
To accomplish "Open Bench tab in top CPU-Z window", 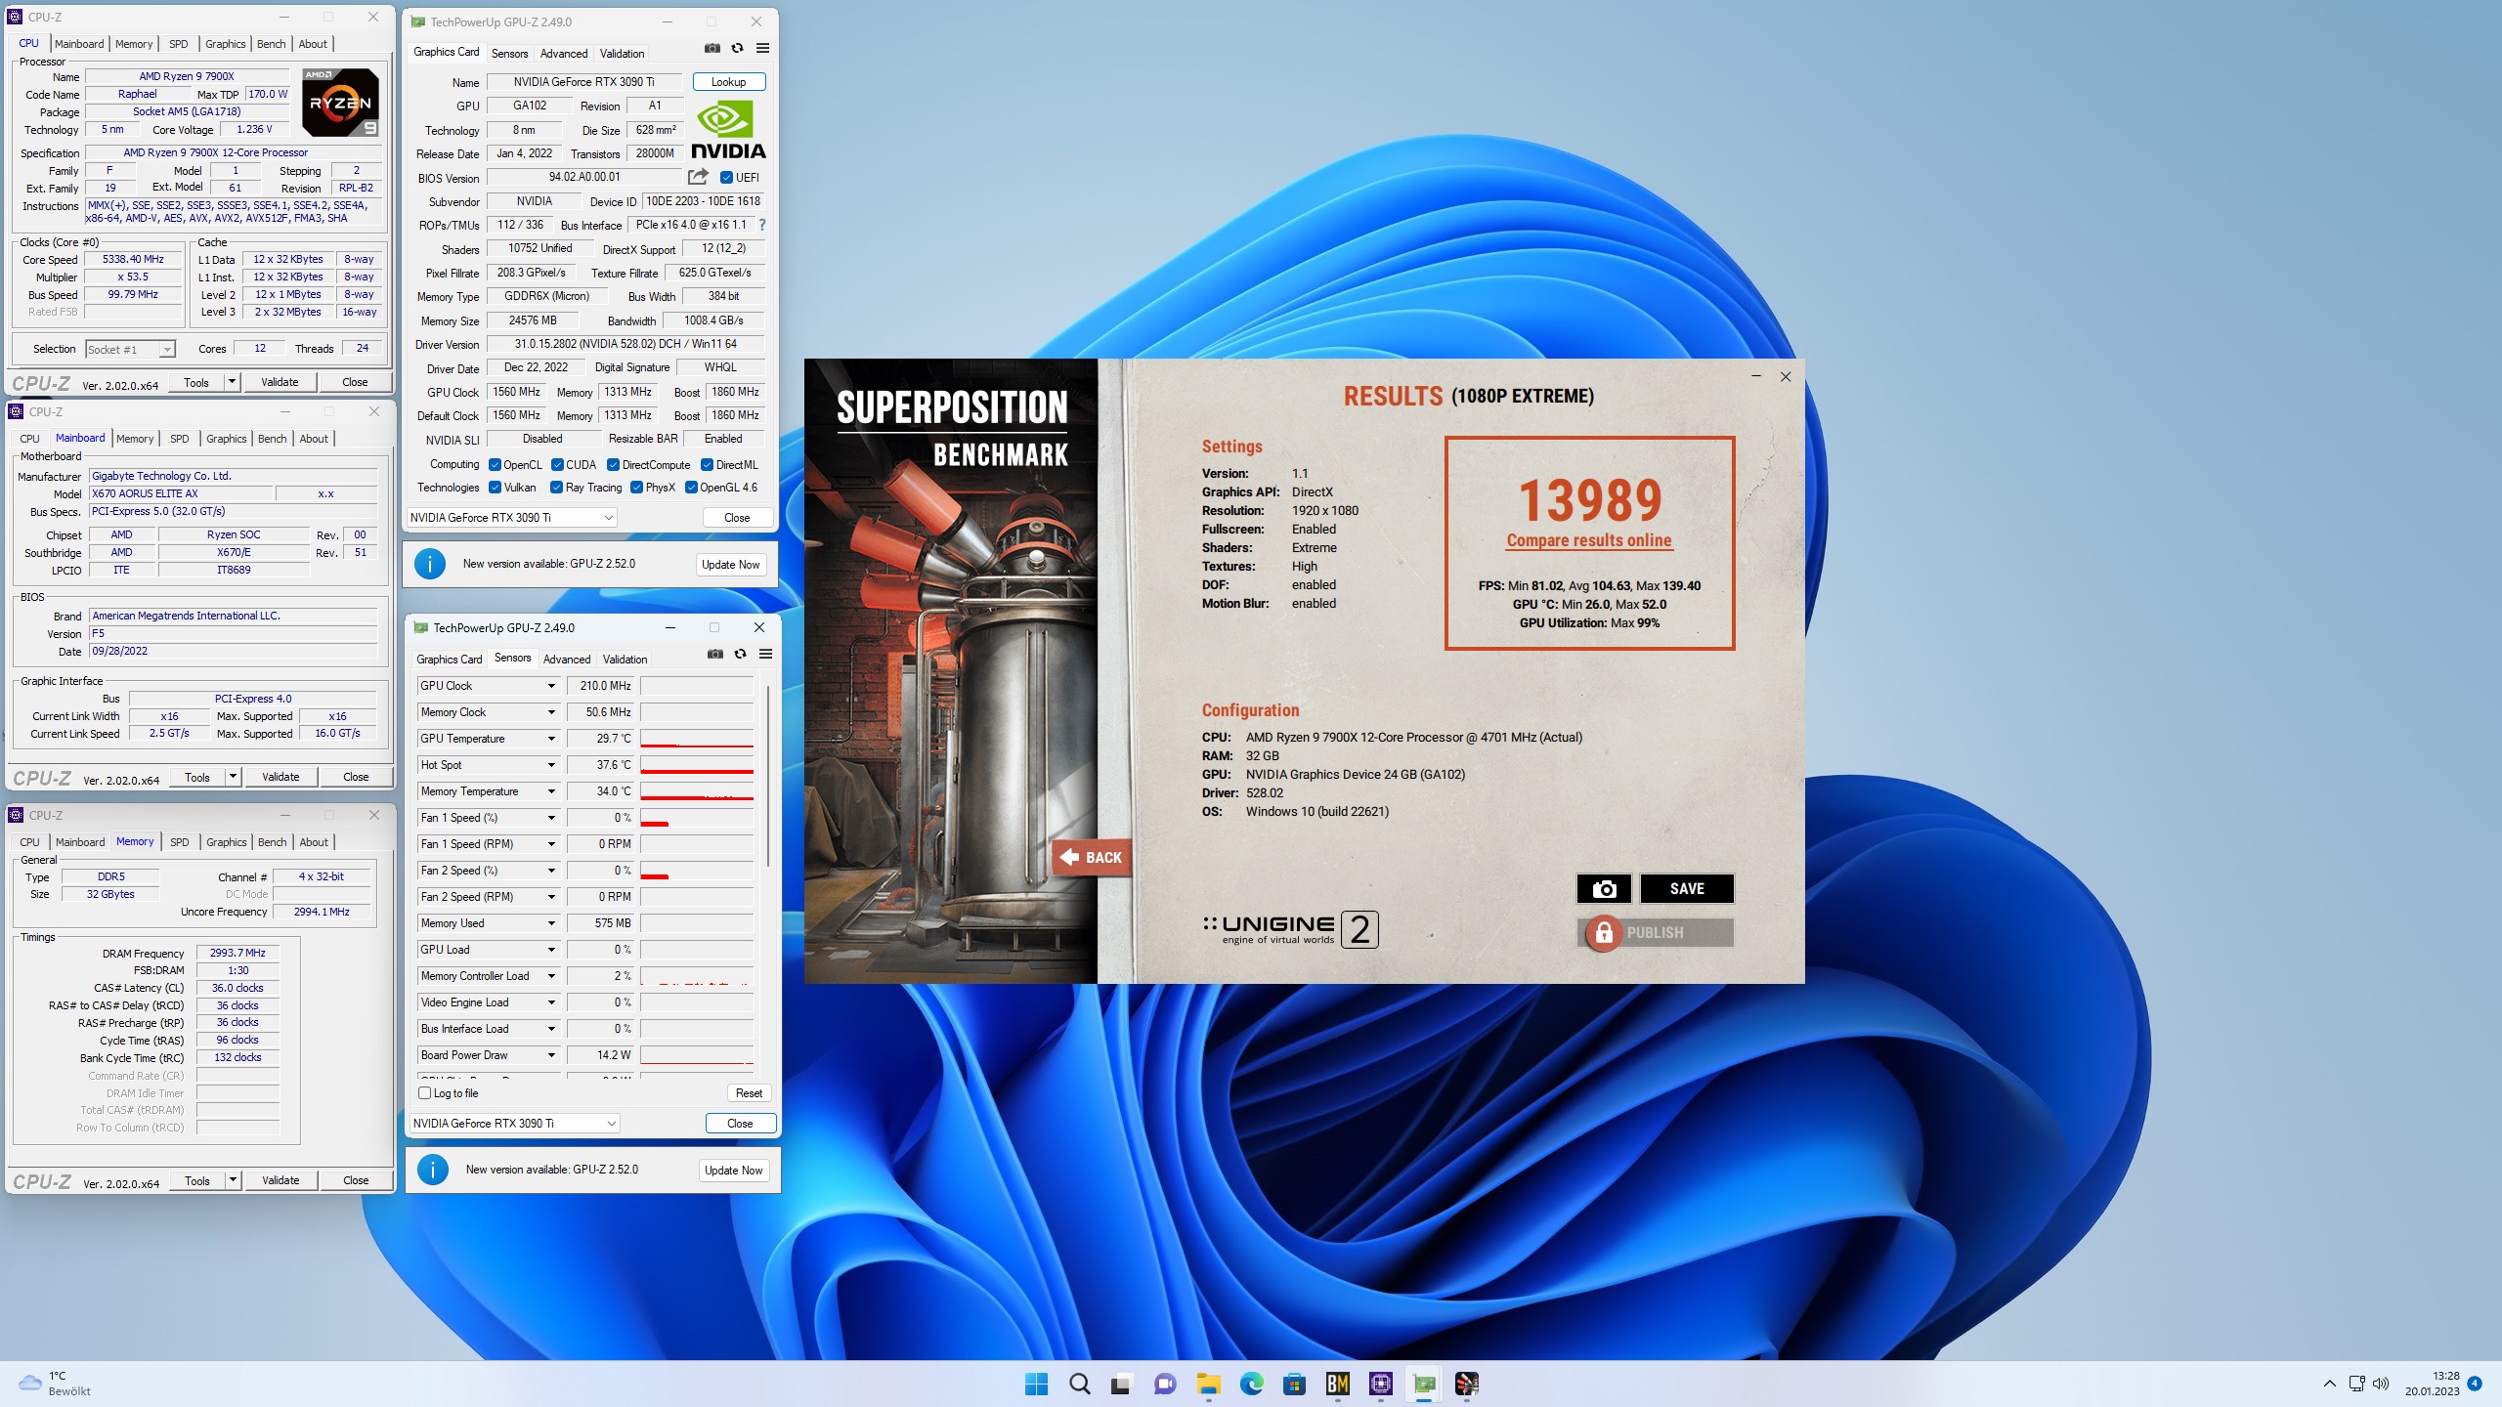I will click(x=271, y=44).
